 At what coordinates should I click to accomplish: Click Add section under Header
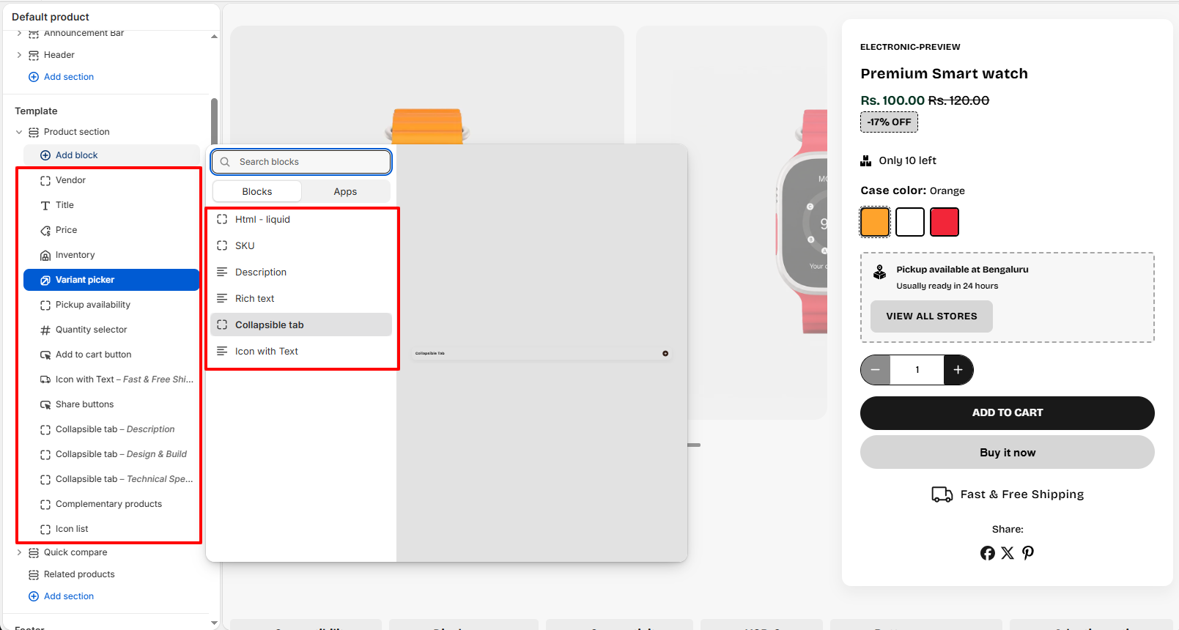62,77
